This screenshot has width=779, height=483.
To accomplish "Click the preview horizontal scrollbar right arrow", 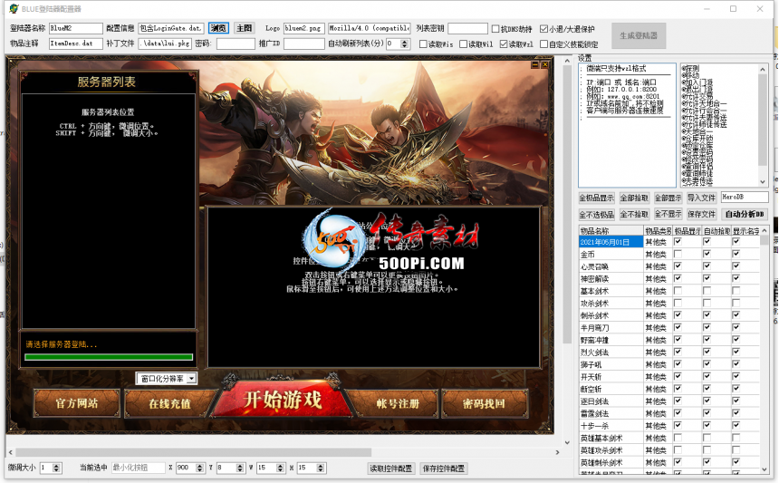I will pos(557,452).
